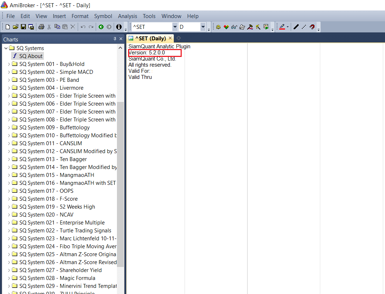Open the line color picker dropdown
Viewport: 385px width, 294px height.
(x=287, y=27)
